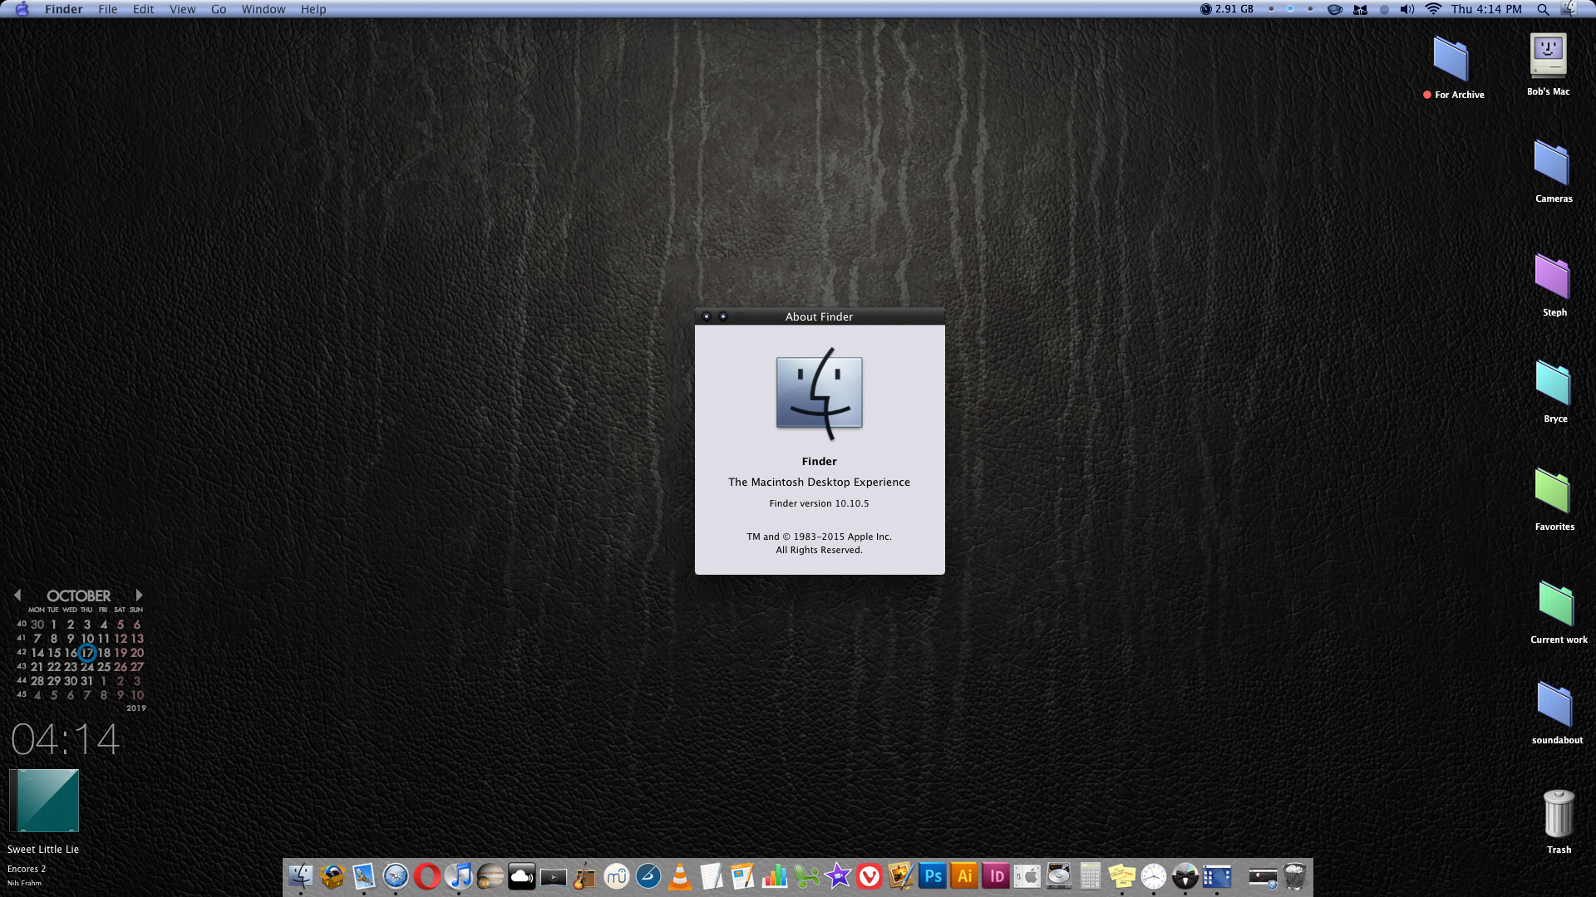Open Spotlight search magnifier

pos(1543,9)
